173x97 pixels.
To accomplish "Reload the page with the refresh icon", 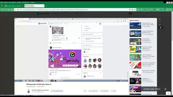I will (9, 10).
